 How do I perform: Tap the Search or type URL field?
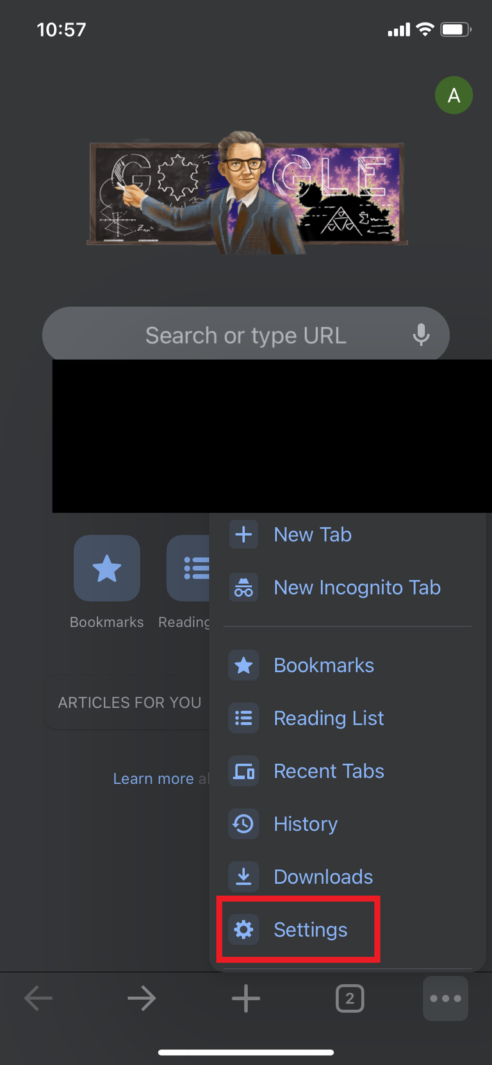tap(245, 335)
